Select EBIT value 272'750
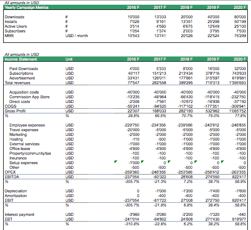 coord(212,200)
